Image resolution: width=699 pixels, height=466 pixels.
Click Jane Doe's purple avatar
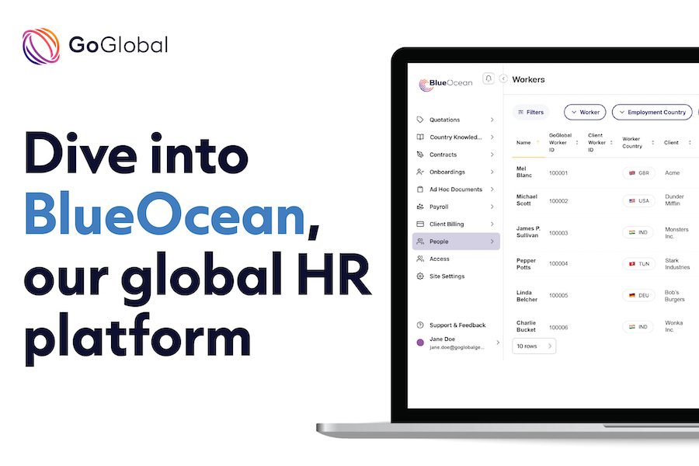tap(420, 343)
